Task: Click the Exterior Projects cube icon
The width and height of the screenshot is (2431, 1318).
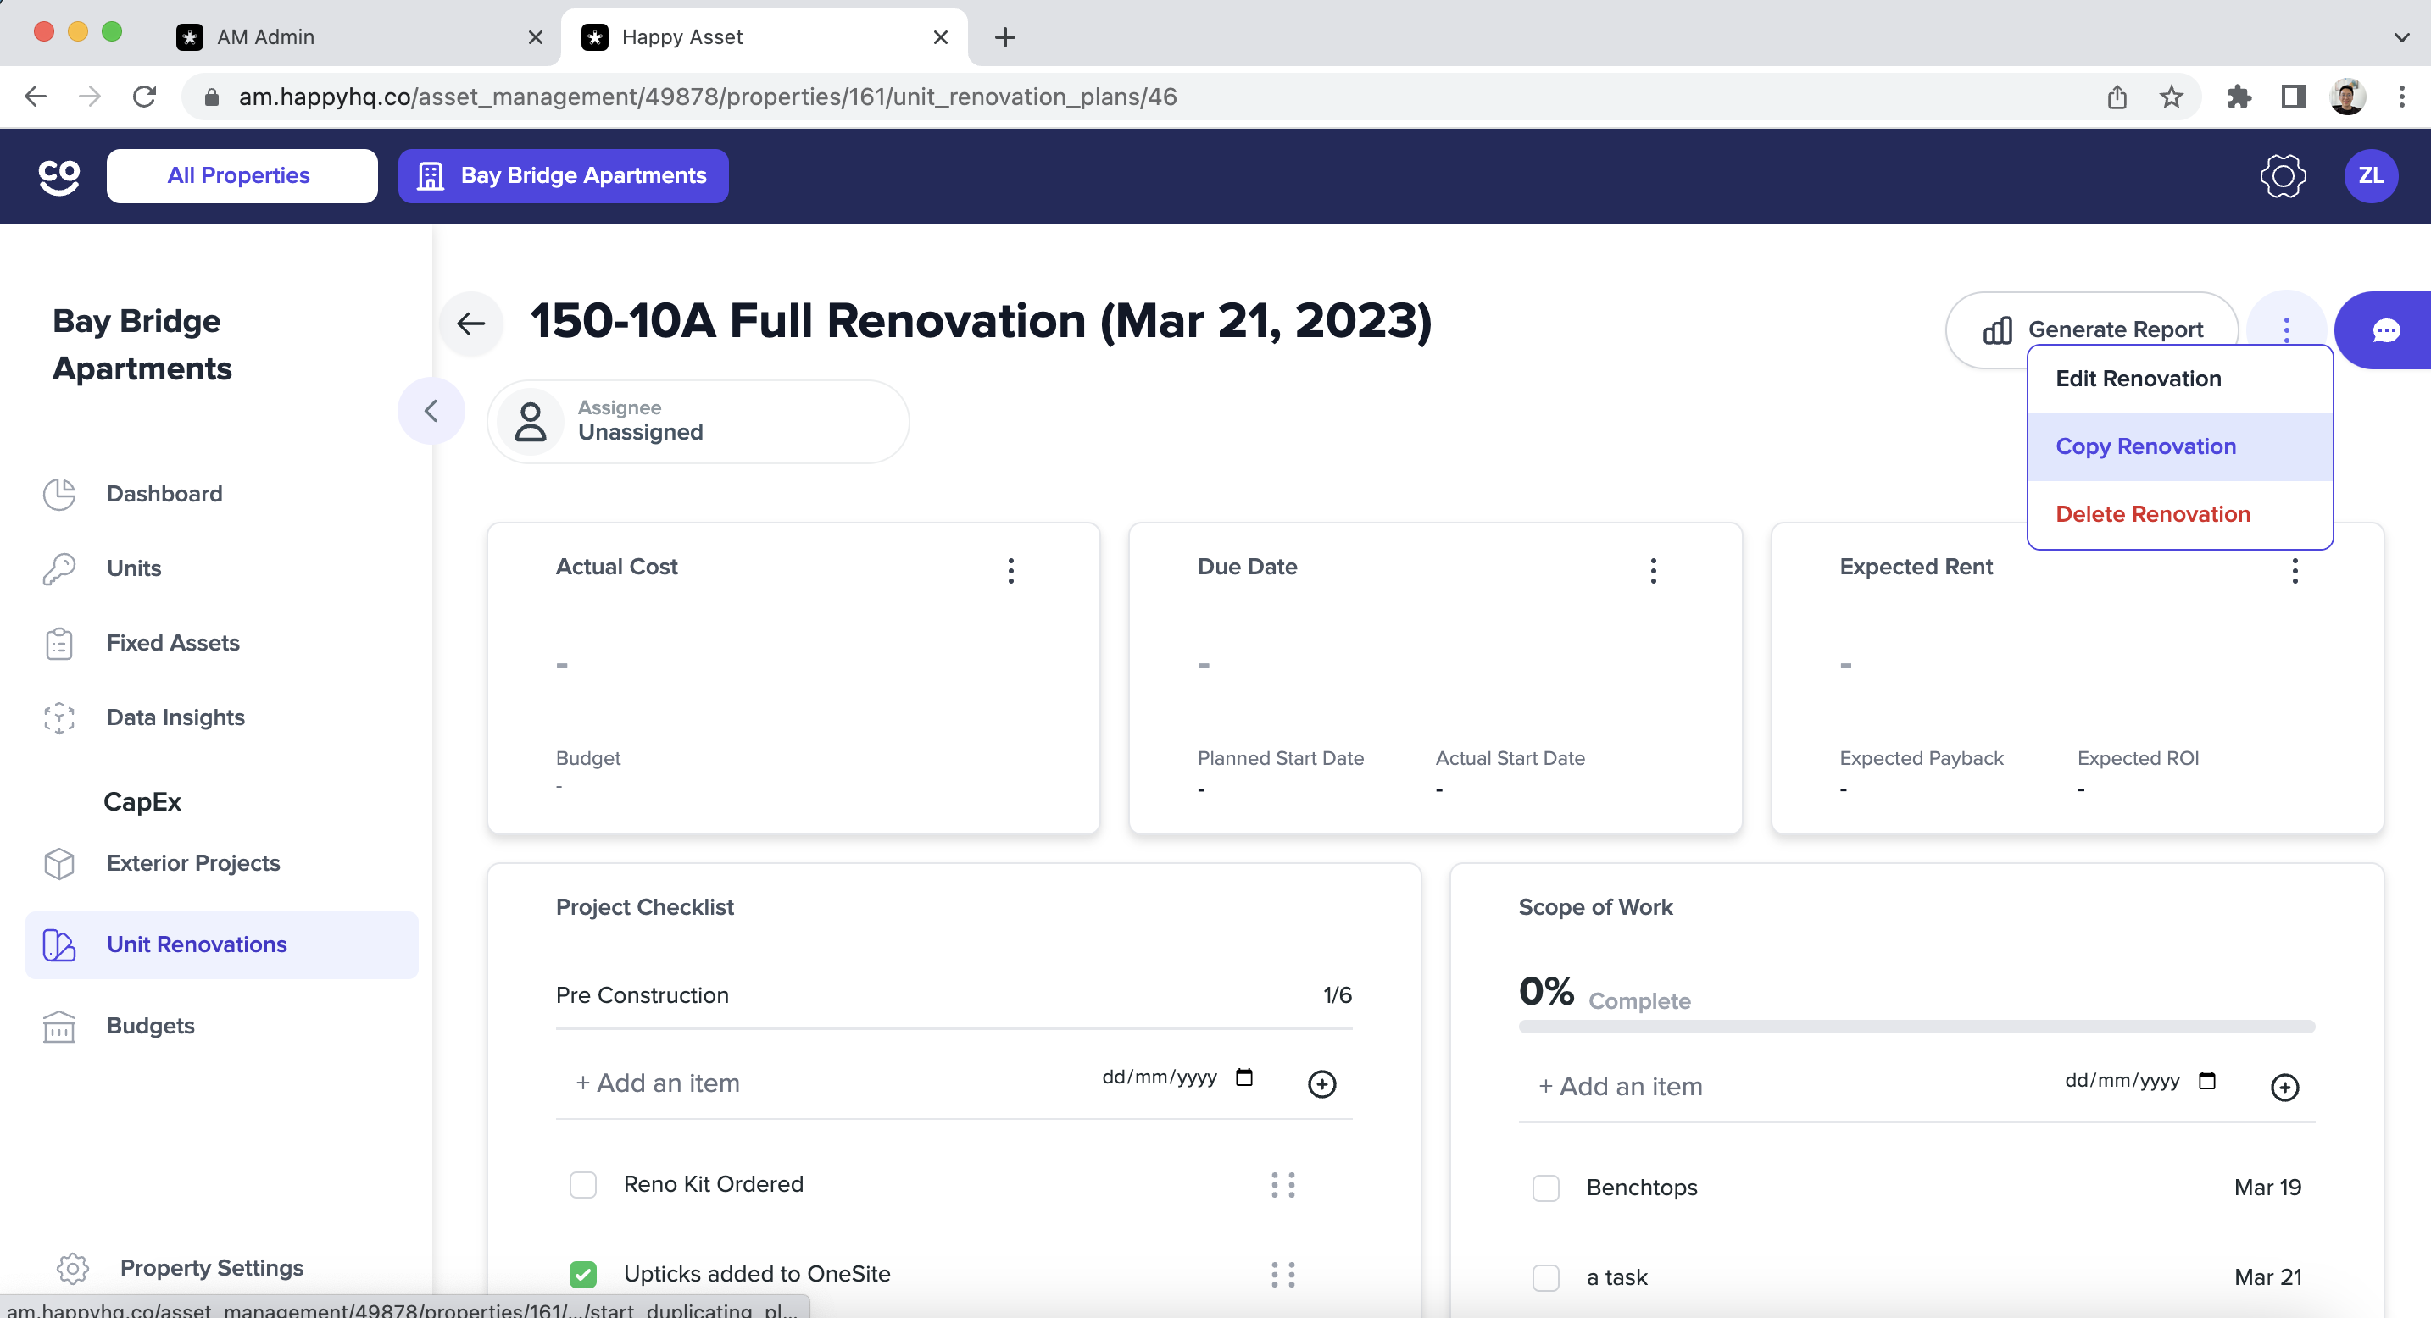Action: (59, 864)
